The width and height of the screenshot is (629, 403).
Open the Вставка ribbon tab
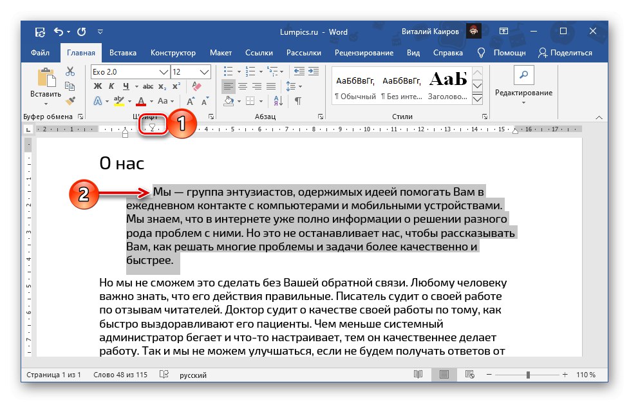pyautogui.click(x=122, y=53)
